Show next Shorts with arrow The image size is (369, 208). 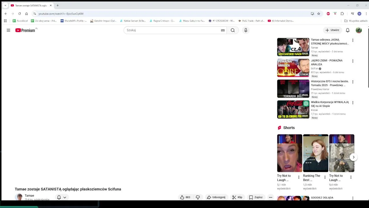[353, 157]
